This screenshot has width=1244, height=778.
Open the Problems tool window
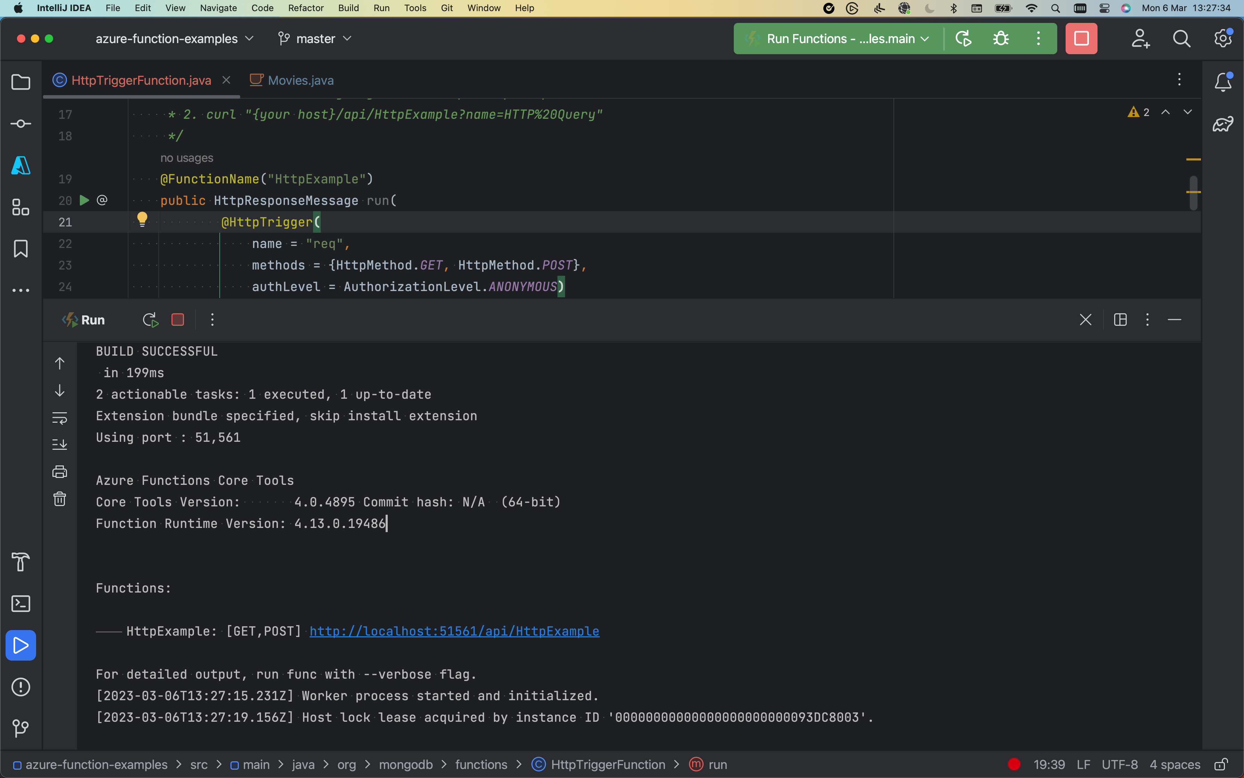20,687
